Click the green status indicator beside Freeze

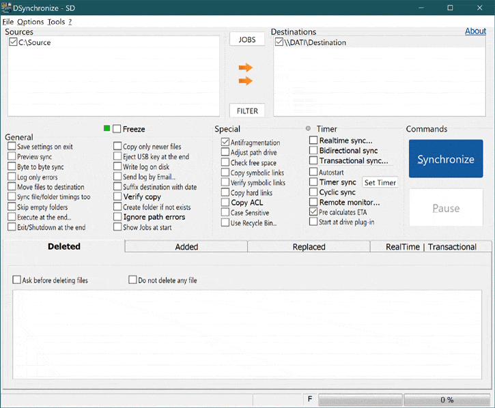pyautogui.click(x=107, y=128)
